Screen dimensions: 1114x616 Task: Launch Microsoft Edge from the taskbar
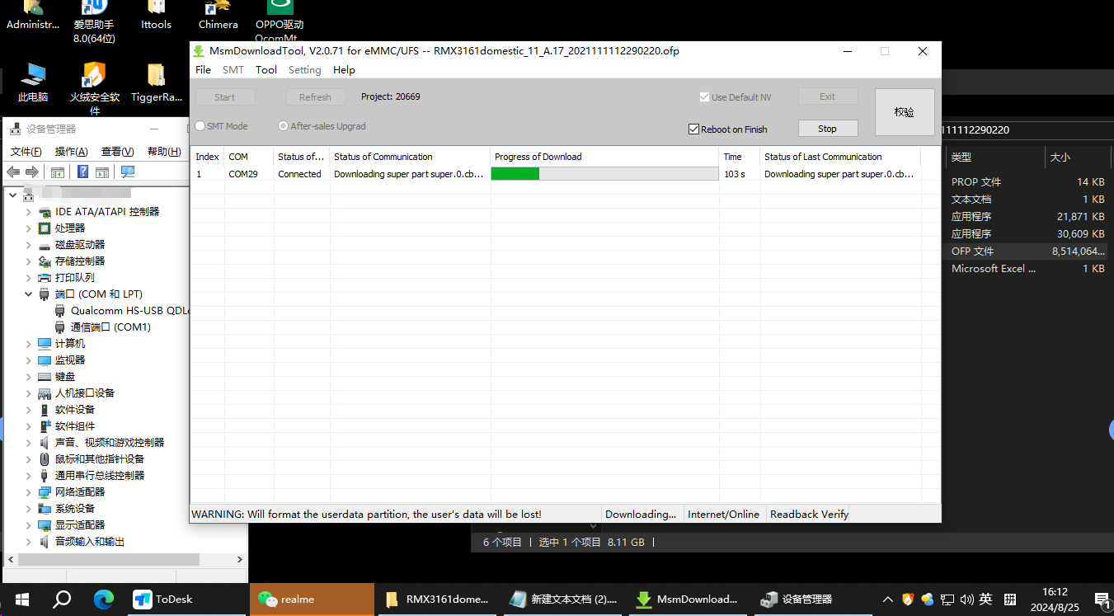pyautogui.click(x=103, y=600)
